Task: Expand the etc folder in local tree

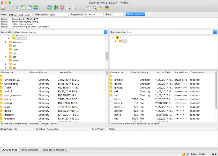Action: tap(6, 57)
